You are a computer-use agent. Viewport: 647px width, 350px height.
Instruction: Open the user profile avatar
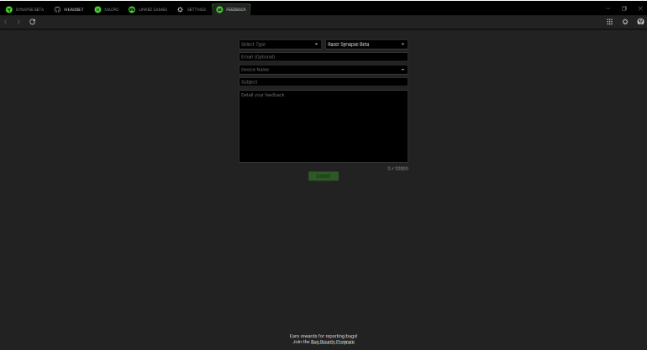(640, 22)
